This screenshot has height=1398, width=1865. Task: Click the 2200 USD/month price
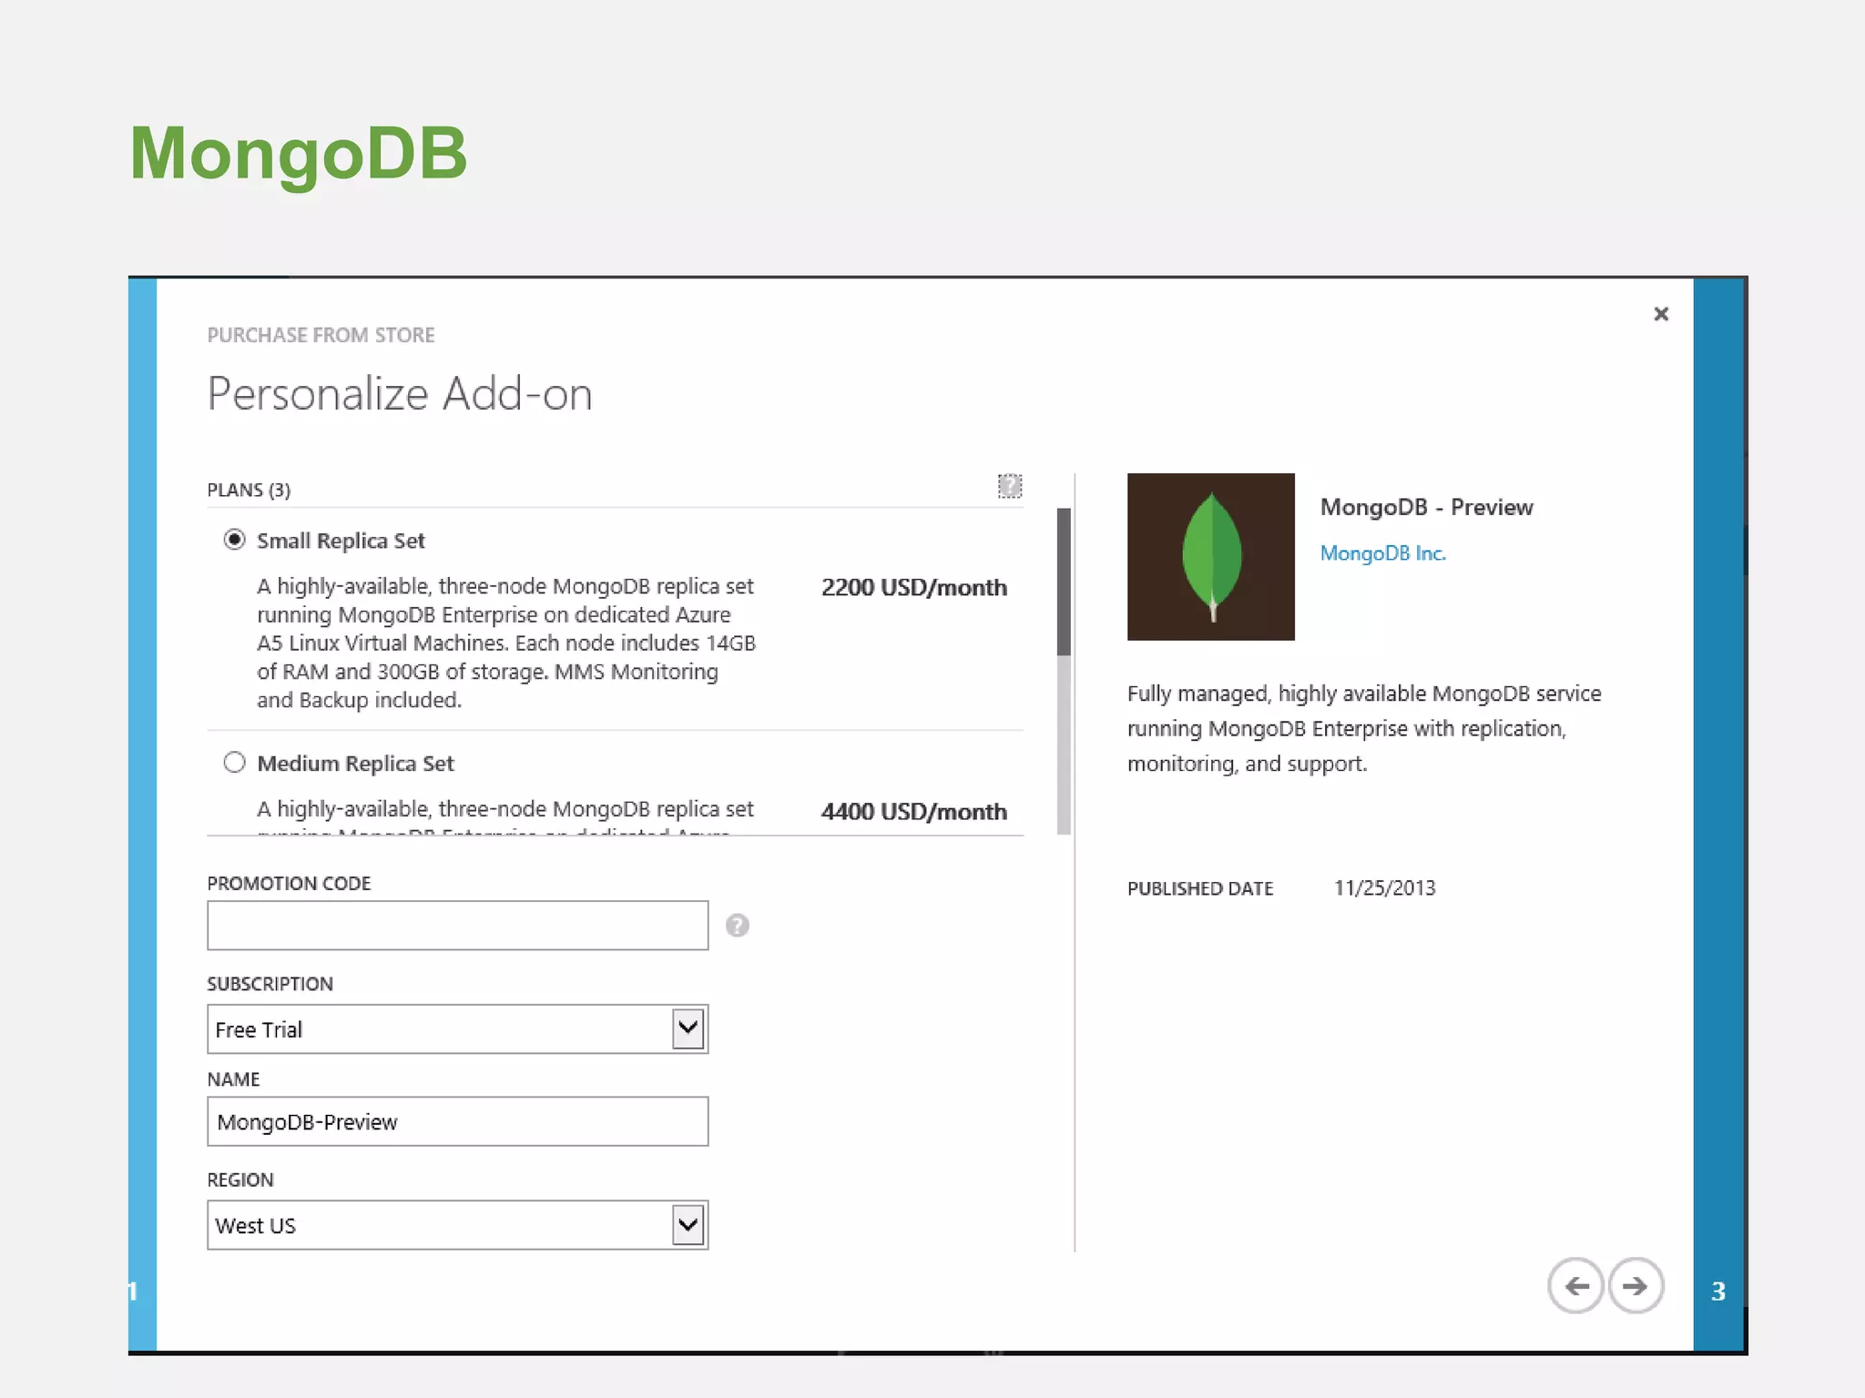click(x=914, y=588)
